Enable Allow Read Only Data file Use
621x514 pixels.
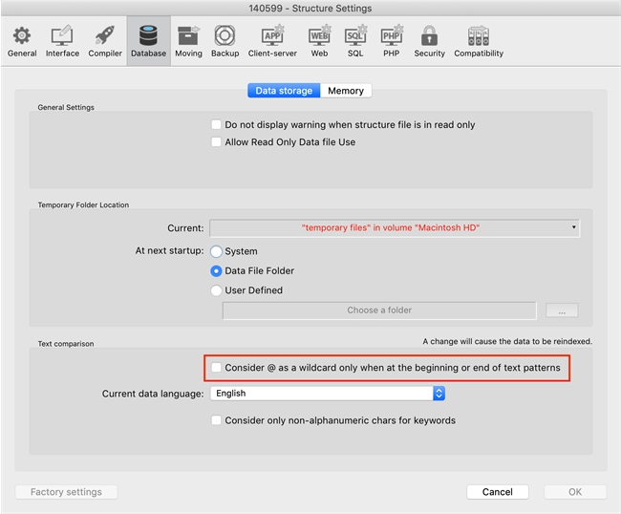click(216, 142)
